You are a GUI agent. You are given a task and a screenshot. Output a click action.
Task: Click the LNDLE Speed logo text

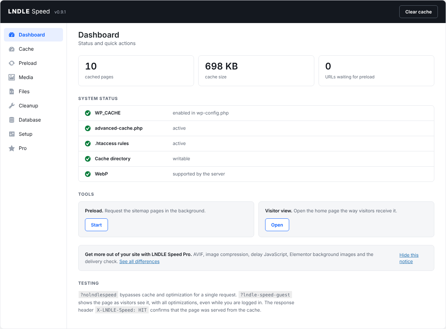click(29, 11)
